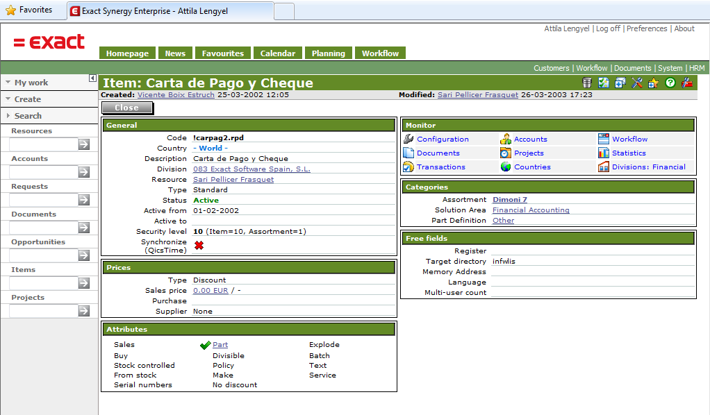Click the crossed wrench and screwdriver icon

point(636,83)
